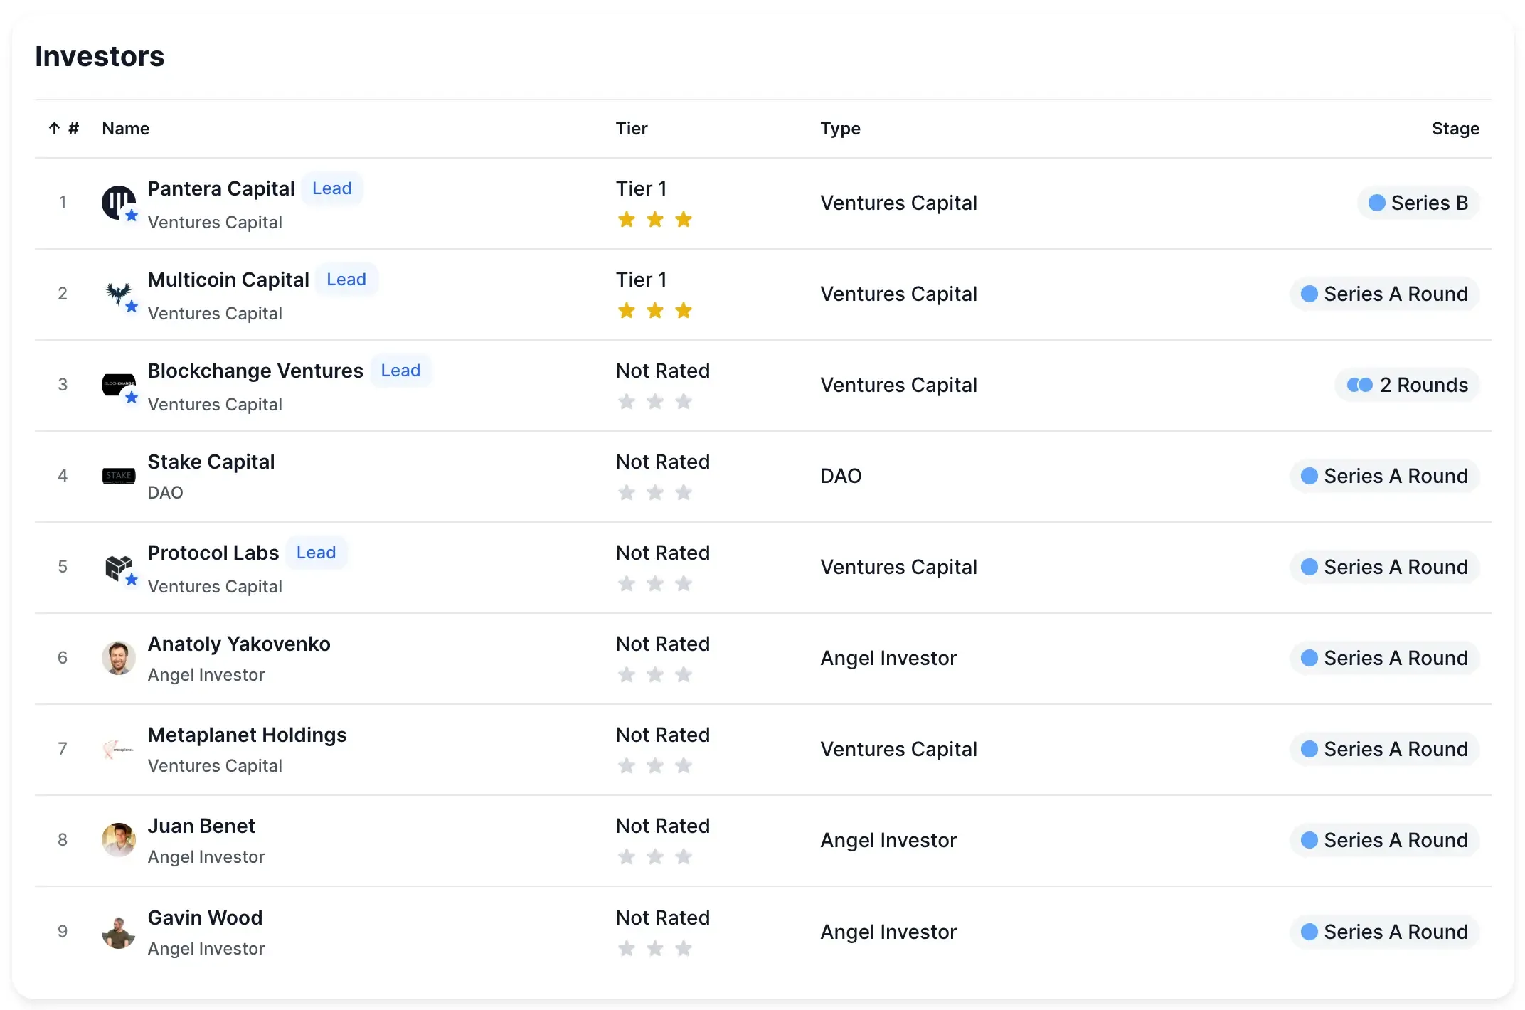Click the Multicoin Capital logo icon
1525x1010 pixels.
118,294
